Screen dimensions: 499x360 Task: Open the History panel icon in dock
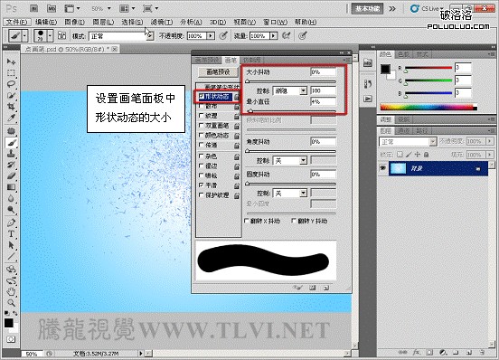pos(368,84)
